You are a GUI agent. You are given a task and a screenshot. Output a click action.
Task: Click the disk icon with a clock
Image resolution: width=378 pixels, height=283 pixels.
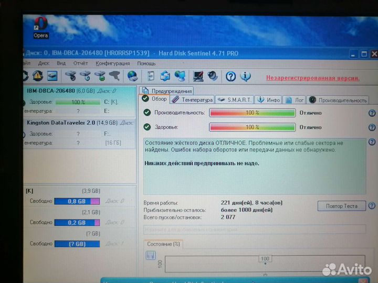point(85,75)
